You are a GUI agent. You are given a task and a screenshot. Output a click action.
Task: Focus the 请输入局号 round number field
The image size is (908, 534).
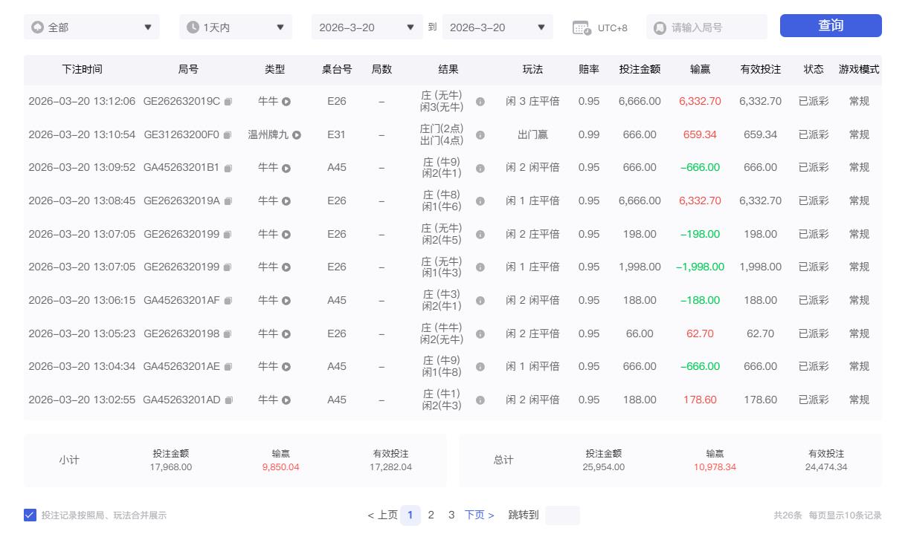tap(714, 27)
